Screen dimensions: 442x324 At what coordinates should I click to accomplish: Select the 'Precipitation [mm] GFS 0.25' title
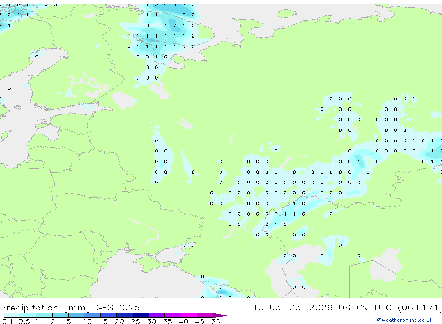(70, 308)
